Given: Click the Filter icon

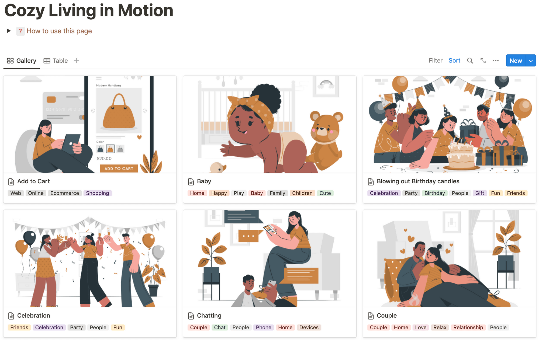Looking at the screenshot, I should [x=435, y=60].
